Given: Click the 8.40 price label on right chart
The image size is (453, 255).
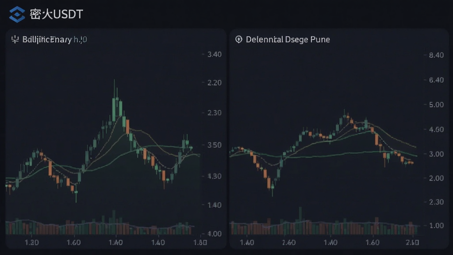Looking at the screenshot, I should (436, 55).
